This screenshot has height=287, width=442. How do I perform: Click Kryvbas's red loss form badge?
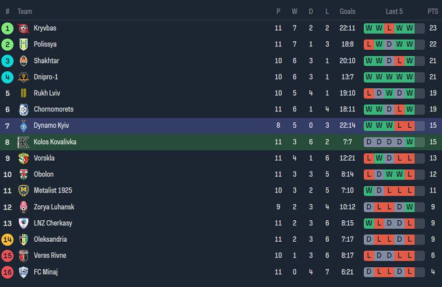(389, 28)
